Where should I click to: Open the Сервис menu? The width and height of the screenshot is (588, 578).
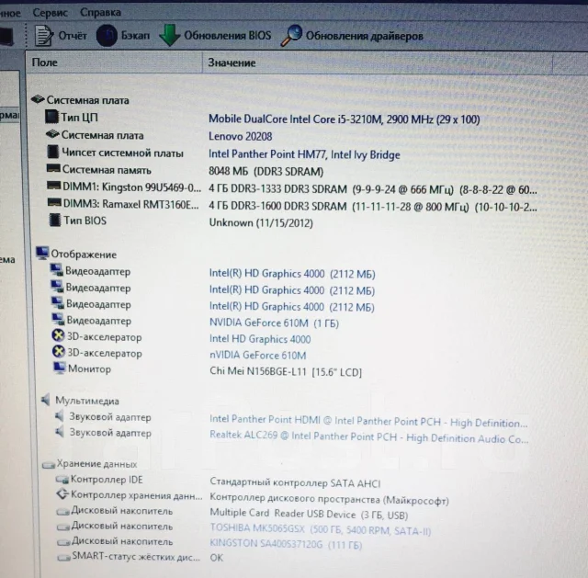(x=51, y=12)
